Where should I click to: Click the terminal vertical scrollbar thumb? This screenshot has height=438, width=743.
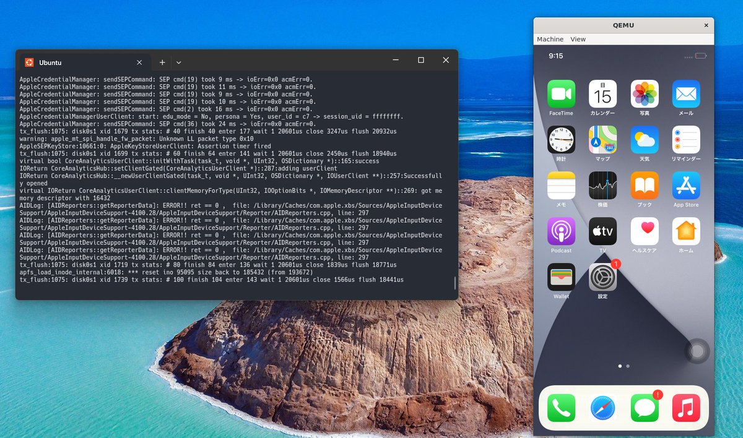[455, 283]
